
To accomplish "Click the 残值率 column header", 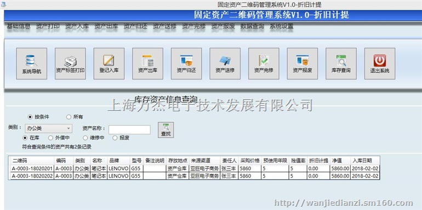I will 298,161.
